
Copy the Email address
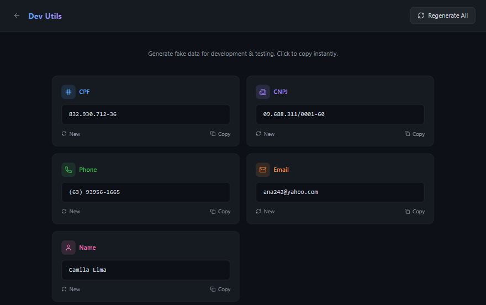(x=414, y=212)
